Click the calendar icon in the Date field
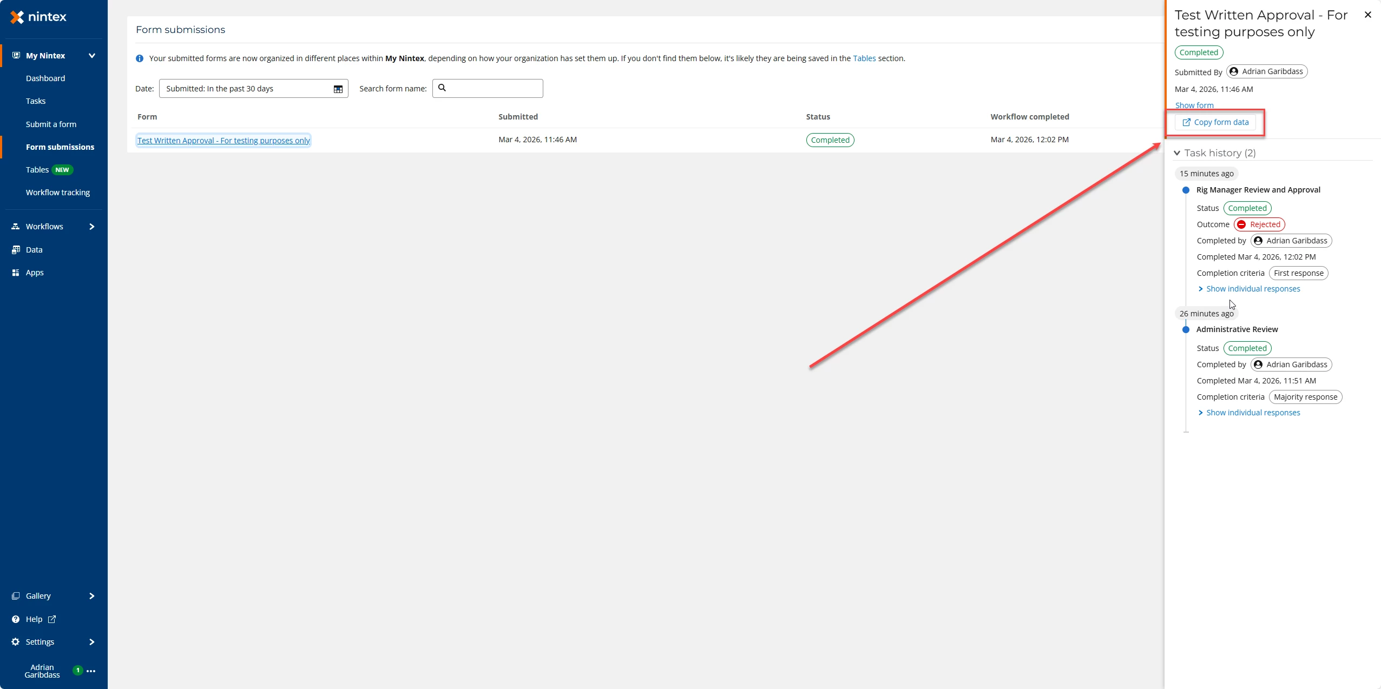The height and width of the screenshot is (689, 1381). (338, 89)
